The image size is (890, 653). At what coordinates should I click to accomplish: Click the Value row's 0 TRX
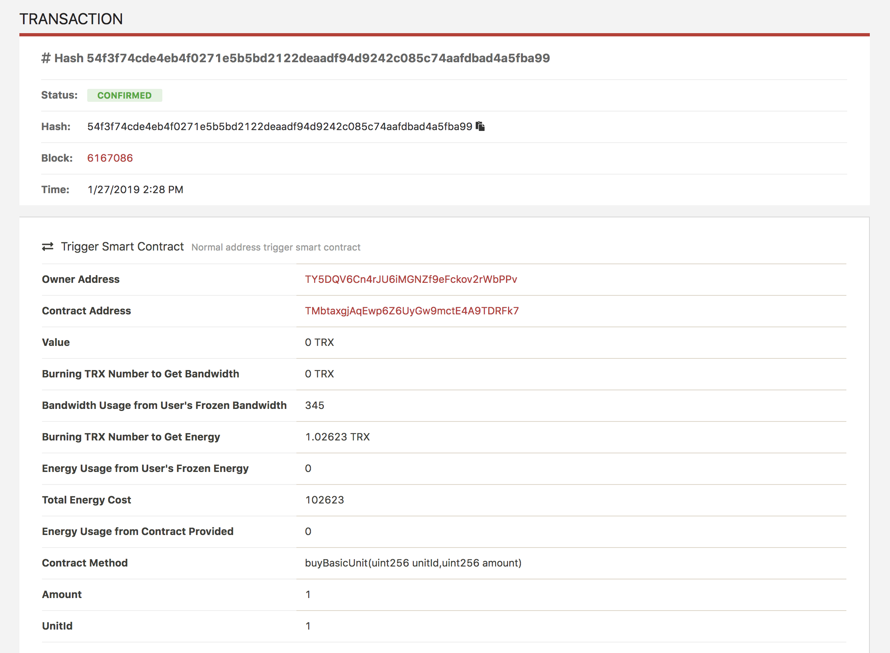pos(319,342)
